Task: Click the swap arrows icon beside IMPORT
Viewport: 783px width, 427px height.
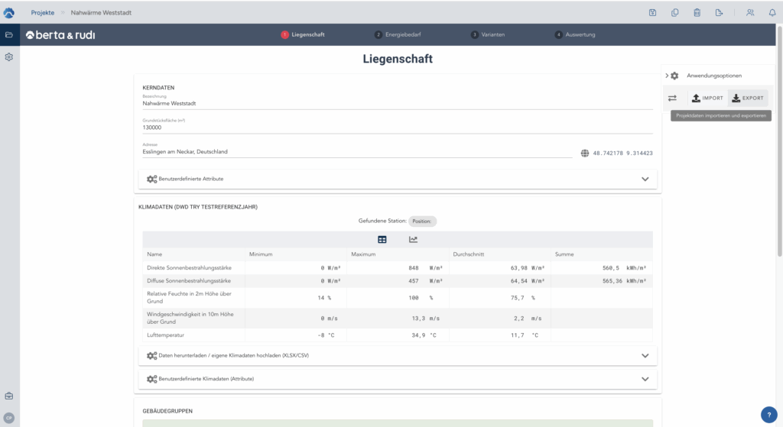Action: coord(672,99)
